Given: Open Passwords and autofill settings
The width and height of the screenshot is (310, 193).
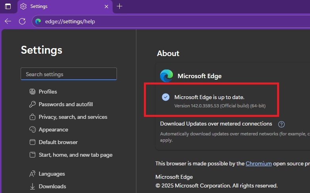Looking at the screenshot, I should pyautogui.click(x=66, y=104).
